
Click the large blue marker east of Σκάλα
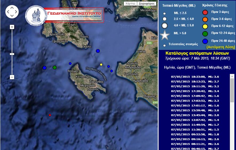[x=98, y=51]
